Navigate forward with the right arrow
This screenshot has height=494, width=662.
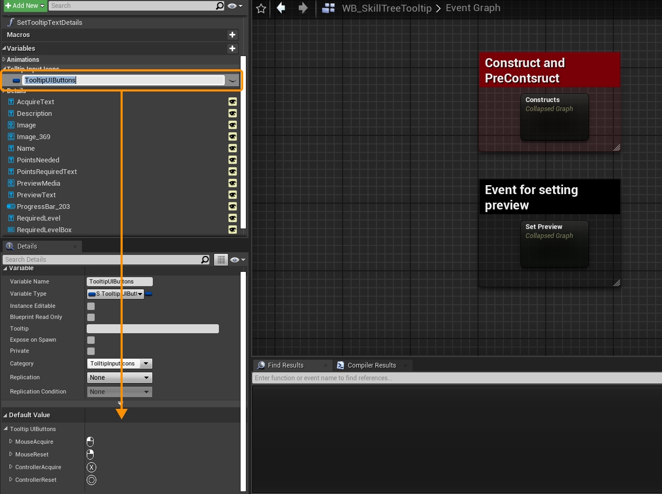303,8
